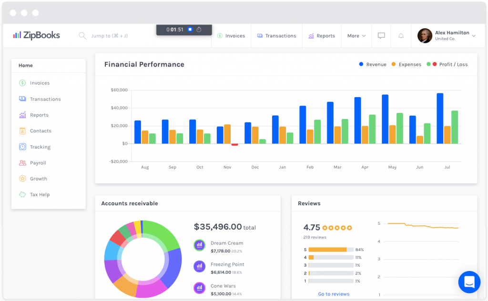Image resolution: width=488 pixels, height=301 pixels.
Task: Click the Payroll people icon in sidebar
Action: click(22, 162)
